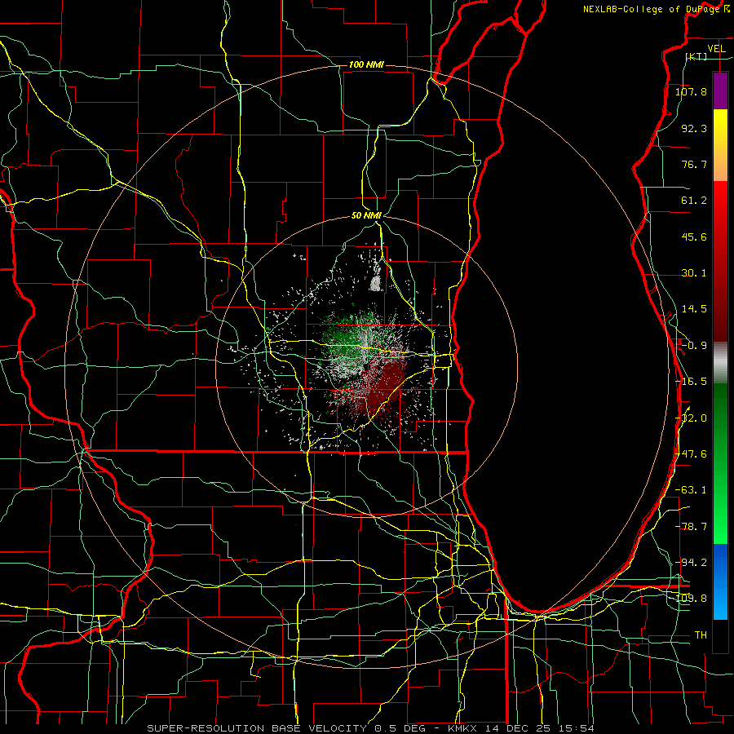
Task: Select the 107.8 legend value
Action: (691, 91)
